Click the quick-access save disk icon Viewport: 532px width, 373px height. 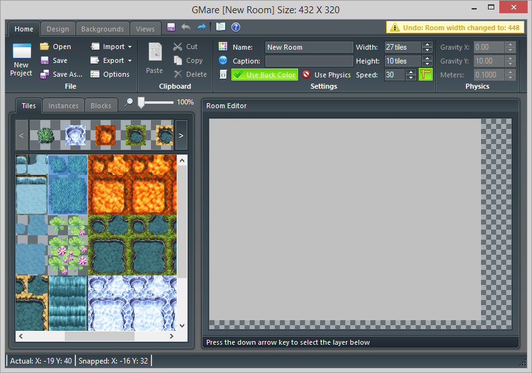click(x=171, y=27)
